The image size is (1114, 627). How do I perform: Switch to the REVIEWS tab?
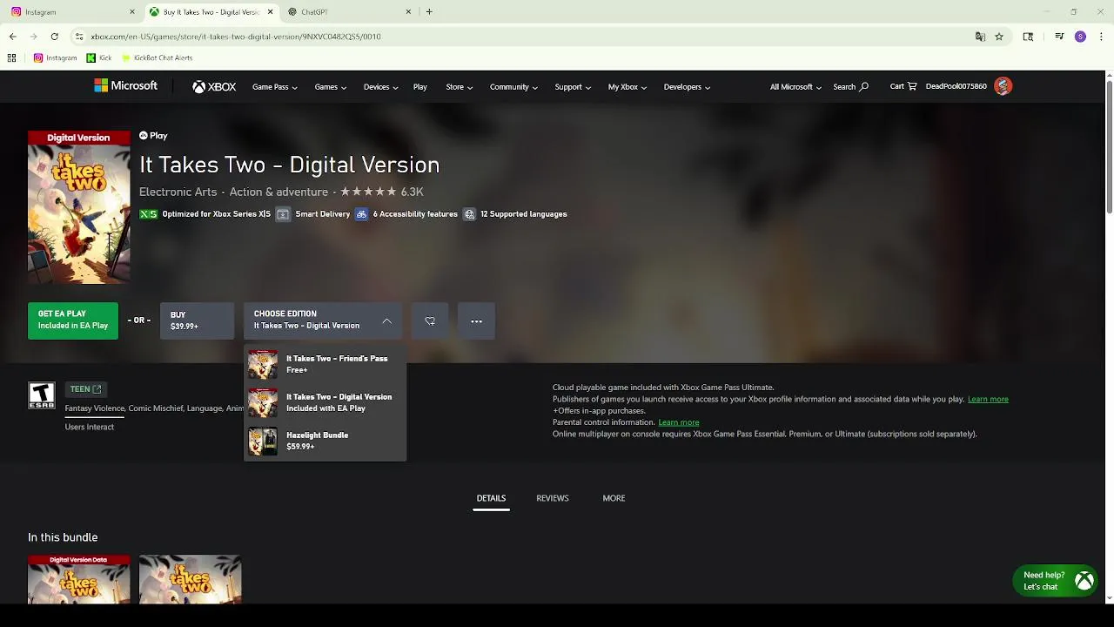click(553, 498)
